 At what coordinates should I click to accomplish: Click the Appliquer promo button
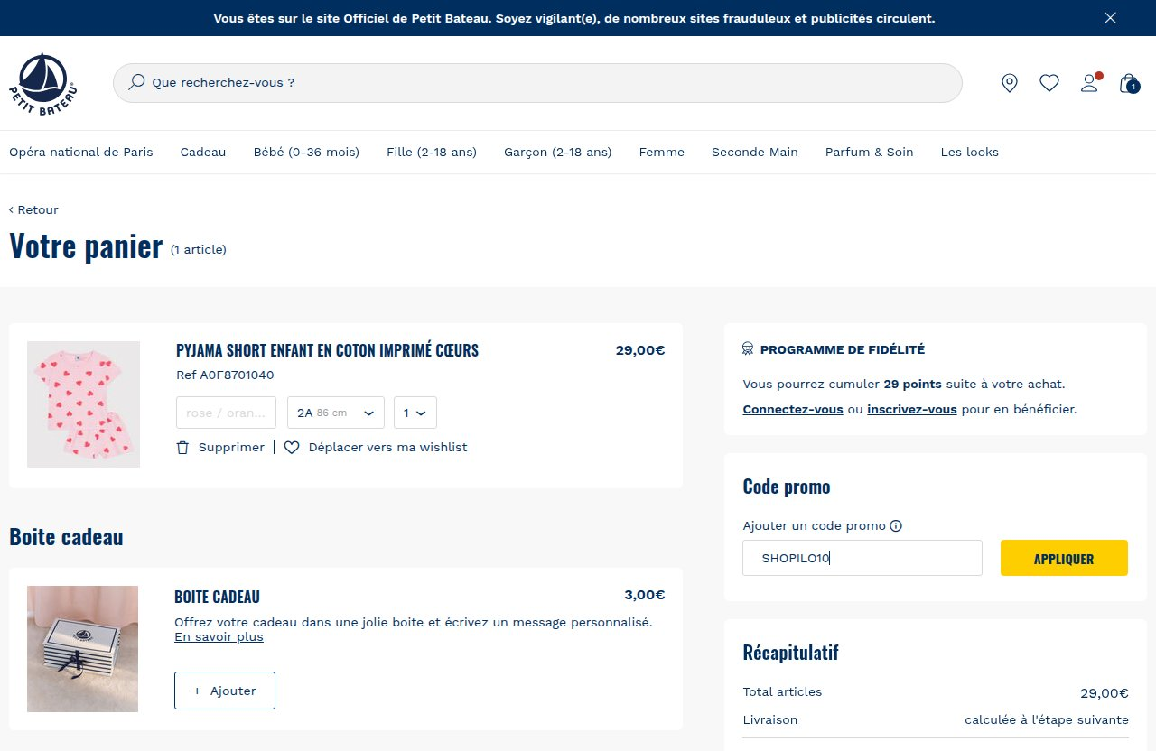1064,558
